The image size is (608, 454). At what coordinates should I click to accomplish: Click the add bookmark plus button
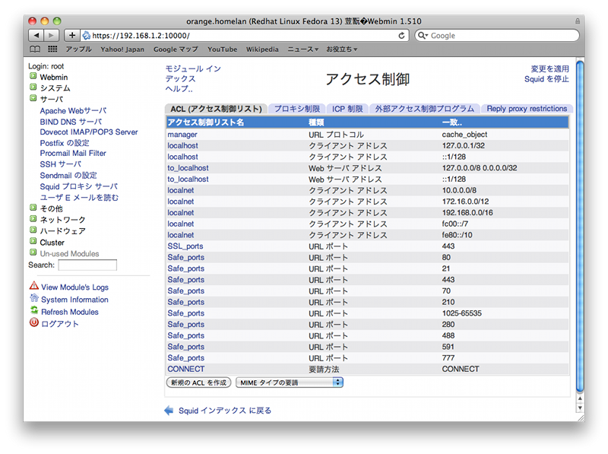click(71, 35)
